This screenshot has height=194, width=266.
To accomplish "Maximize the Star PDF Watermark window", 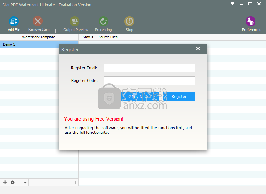I will (x=250, y=4).
